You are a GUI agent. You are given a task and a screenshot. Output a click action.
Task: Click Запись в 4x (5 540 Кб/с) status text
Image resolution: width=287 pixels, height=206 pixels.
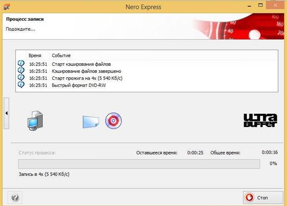[x=44, y=174]
